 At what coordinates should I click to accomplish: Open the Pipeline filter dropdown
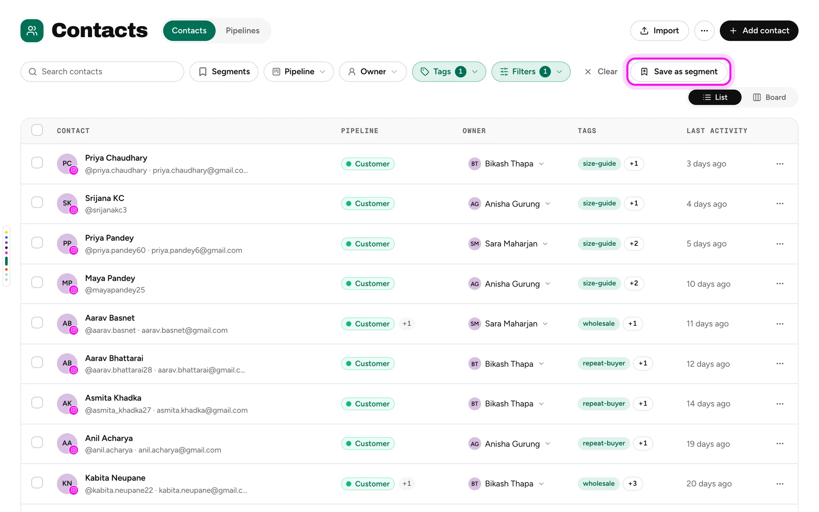299,72
